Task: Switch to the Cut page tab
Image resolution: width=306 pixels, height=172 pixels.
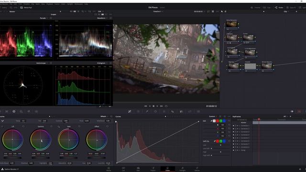Action: tap(123, 169)
